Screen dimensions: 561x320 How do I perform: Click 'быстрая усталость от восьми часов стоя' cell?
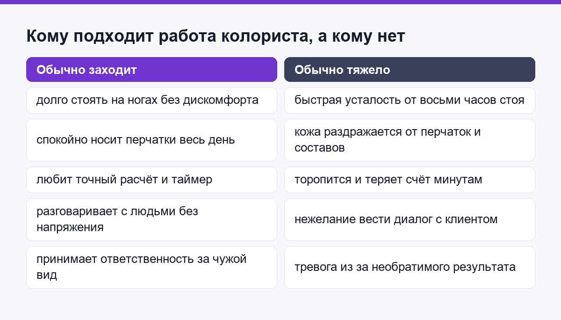[410, 100]
